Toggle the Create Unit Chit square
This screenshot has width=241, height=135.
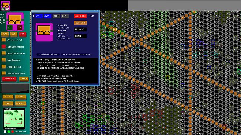[4, 40]
